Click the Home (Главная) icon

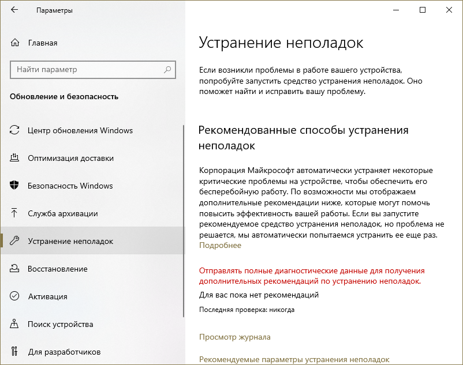coord(15,43)
